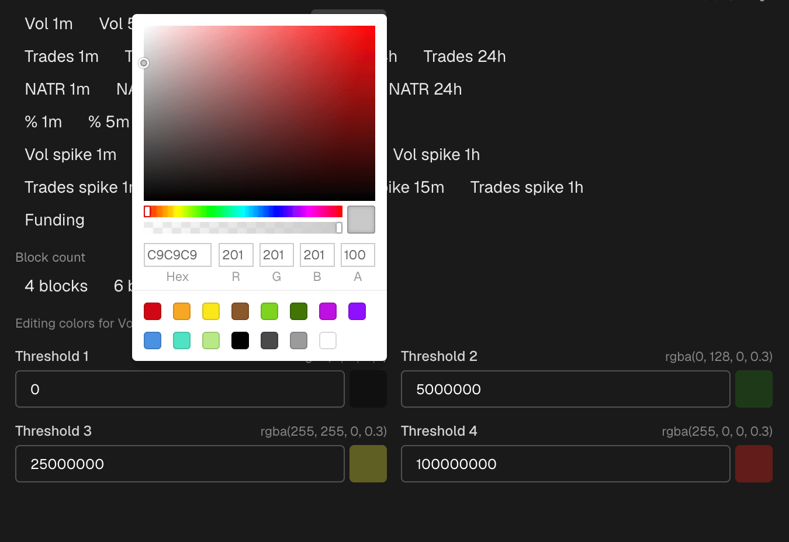Pick the dark gray preset swatch

pyautogui.click(x=269, y=341)
